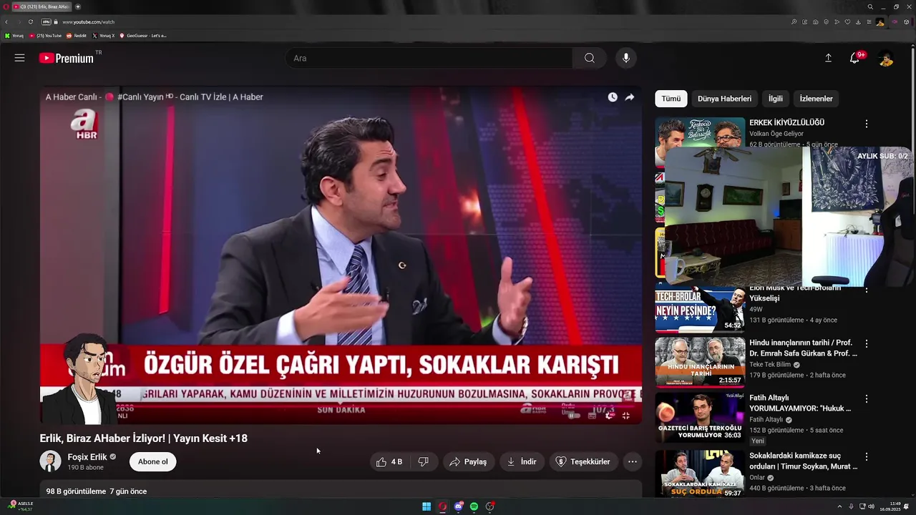Play the Gazeteci Barış Terkoğlu thumbnail
The width and height of the screenshot is (916, 515).
(x=700, y=417)
